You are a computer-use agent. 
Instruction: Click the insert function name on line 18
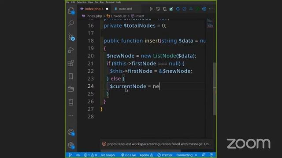152,41
